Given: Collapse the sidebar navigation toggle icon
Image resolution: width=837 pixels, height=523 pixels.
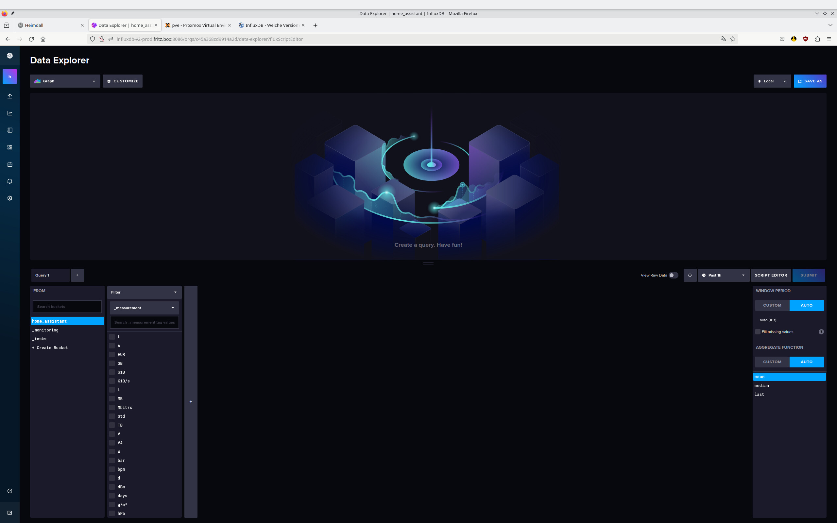Looking at the screenshot, I should tap(10, 513).
